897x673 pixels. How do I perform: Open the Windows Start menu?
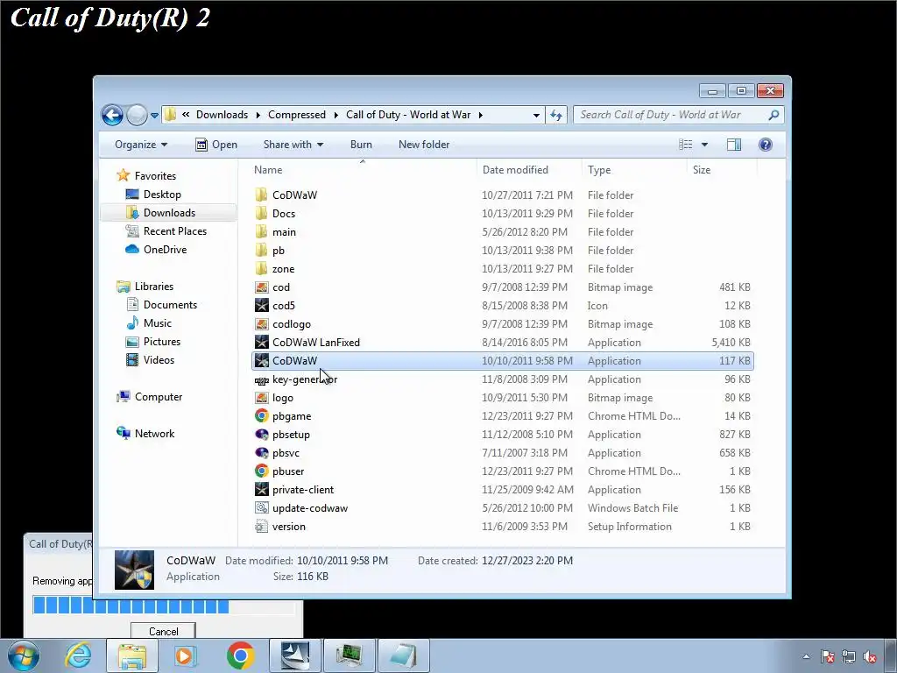24,655
